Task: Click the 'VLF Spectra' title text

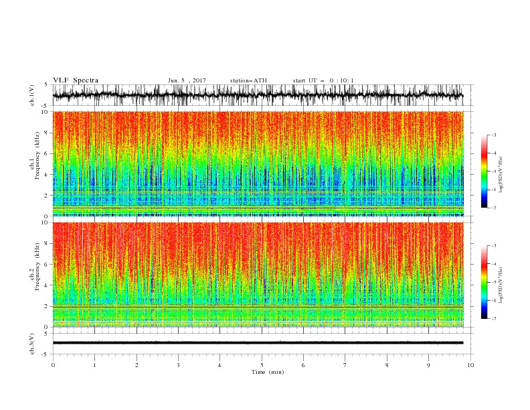Action: pos(76,80)
